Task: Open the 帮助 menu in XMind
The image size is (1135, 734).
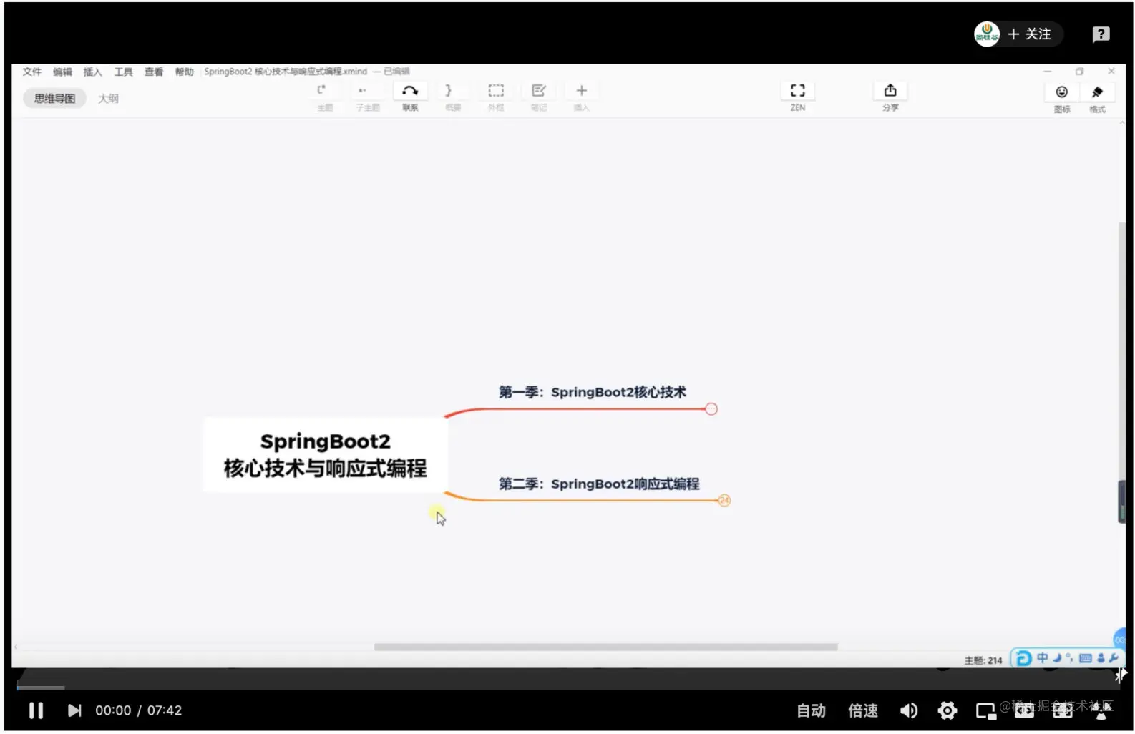Action: coord(185,72)
